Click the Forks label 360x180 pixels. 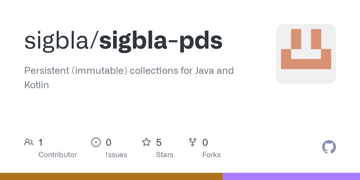[x=211, y=155]
